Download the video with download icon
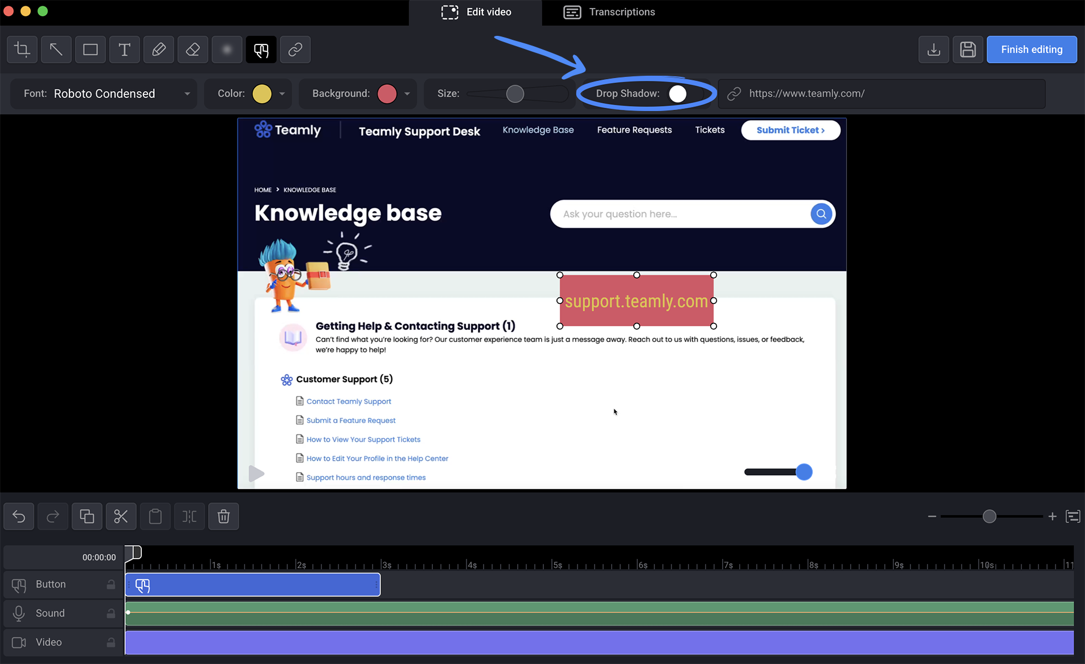Image resolution: width=1085 pixels, height=664 pixels. [x=934, y=50]
